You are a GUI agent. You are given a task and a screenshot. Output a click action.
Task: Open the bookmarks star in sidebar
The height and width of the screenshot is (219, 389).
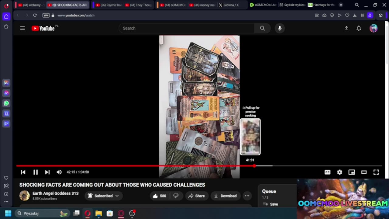[x=6, y=27]
